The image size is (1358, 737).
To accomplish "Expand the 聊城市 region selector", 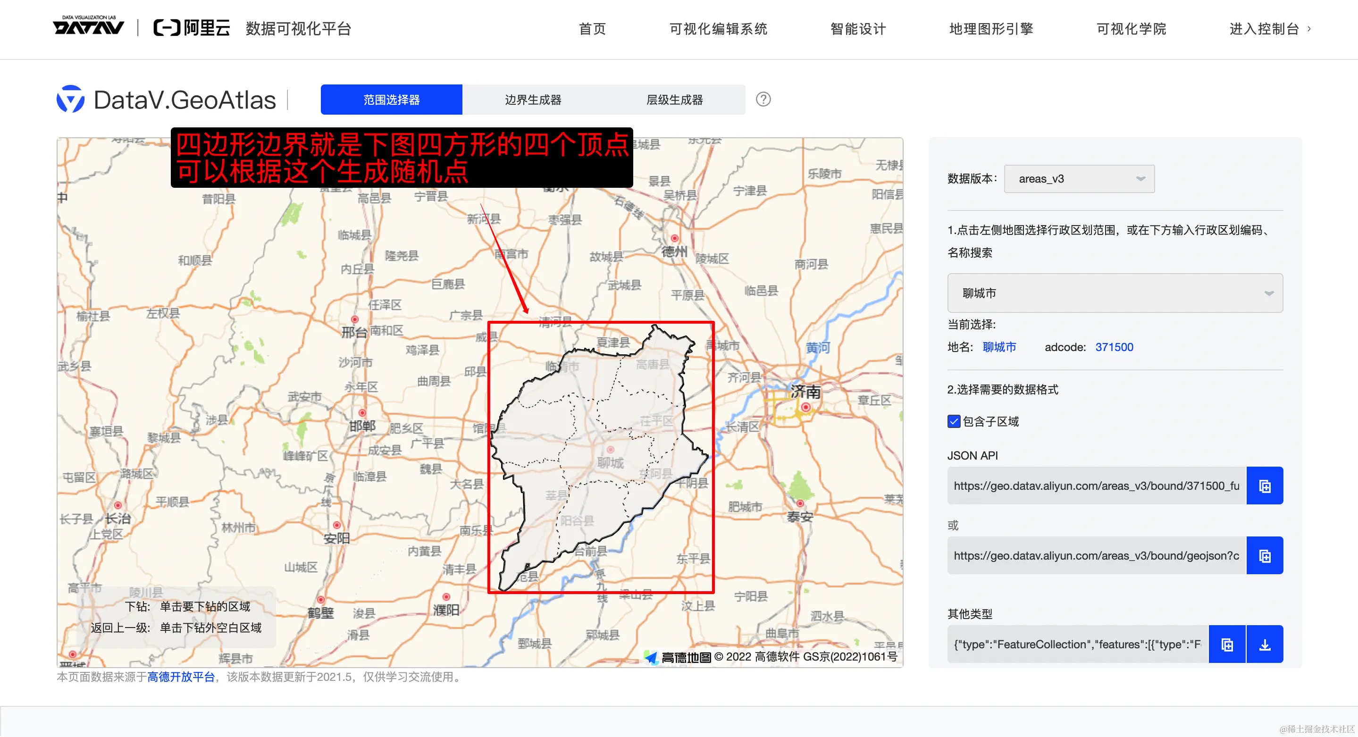I will (x=1115, y=293).
